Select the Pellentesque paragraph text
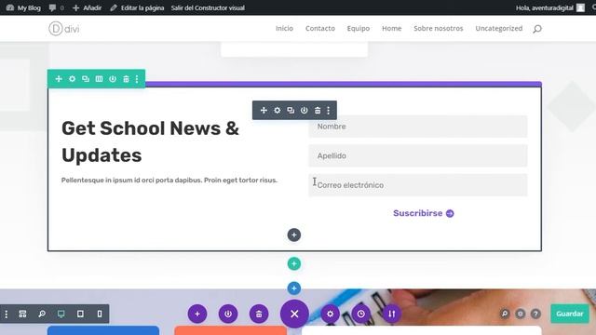The image size is (596, 335). [169, 180]
